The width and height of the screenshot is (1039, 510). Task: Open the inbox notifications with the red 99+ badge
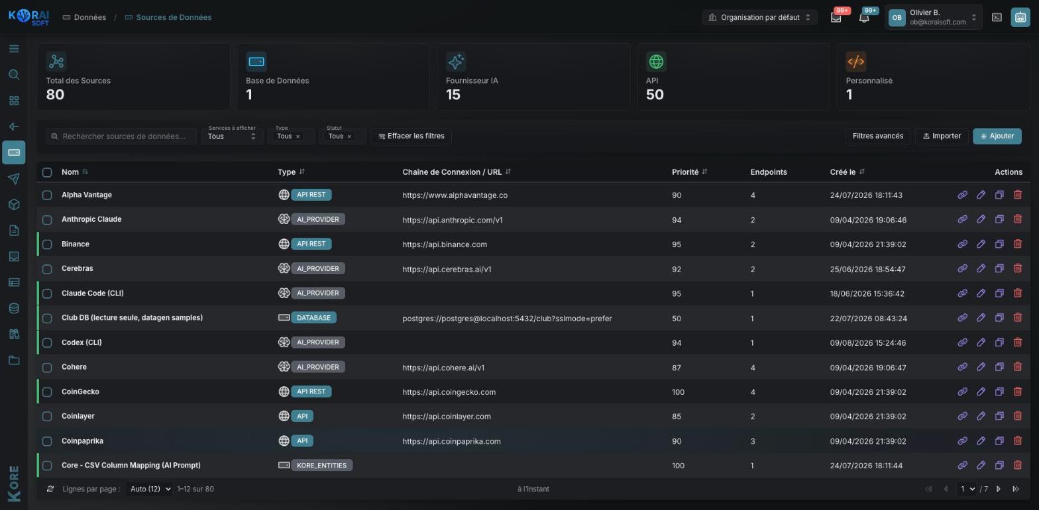[x=836, y=18]
